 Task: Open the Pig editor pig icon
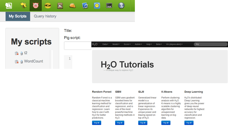(x=36, y=6)
